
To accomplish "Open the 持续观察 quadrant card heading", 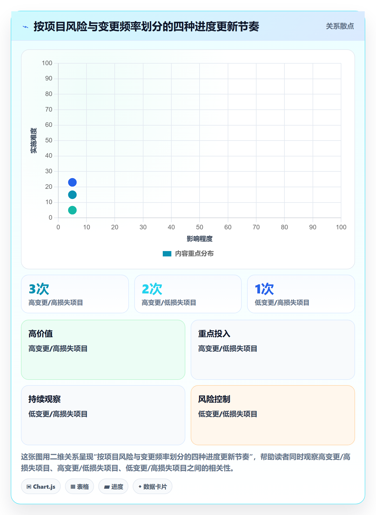I will [x=45, y=399].
